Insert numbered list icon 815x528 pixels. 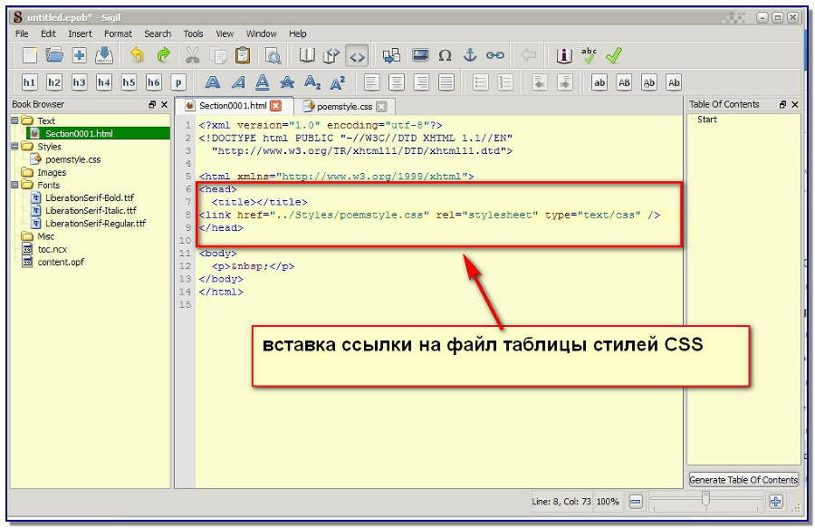pos(505,82)
